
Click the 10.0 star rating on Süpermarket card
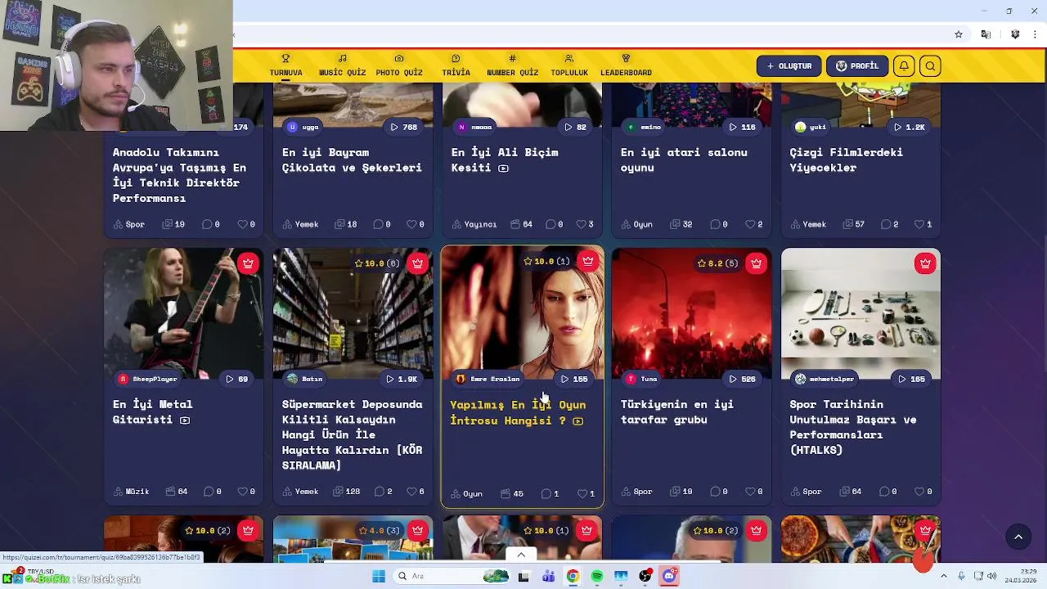point(377,263)
